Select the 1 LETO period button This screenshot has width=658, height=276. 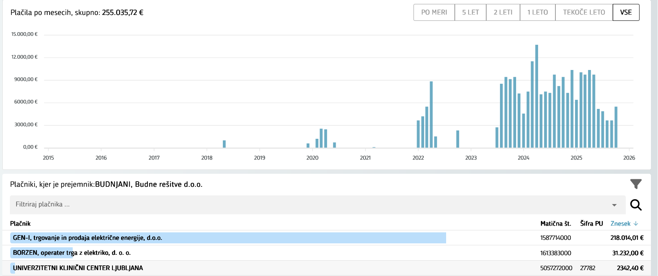[537, 12]
